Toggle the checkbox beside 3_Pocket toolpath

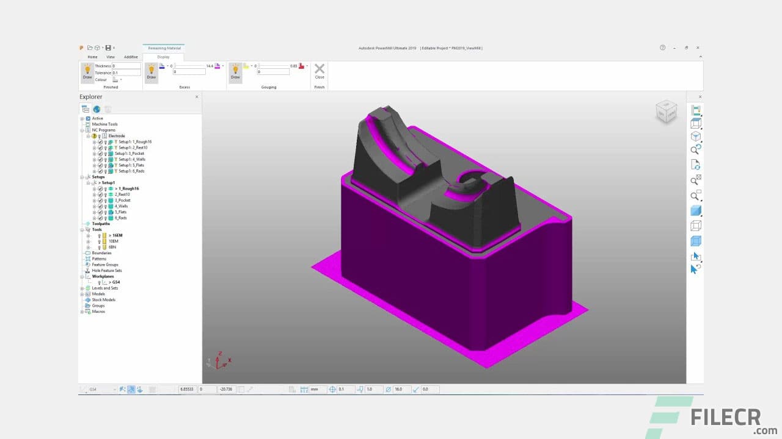(100, 201)
